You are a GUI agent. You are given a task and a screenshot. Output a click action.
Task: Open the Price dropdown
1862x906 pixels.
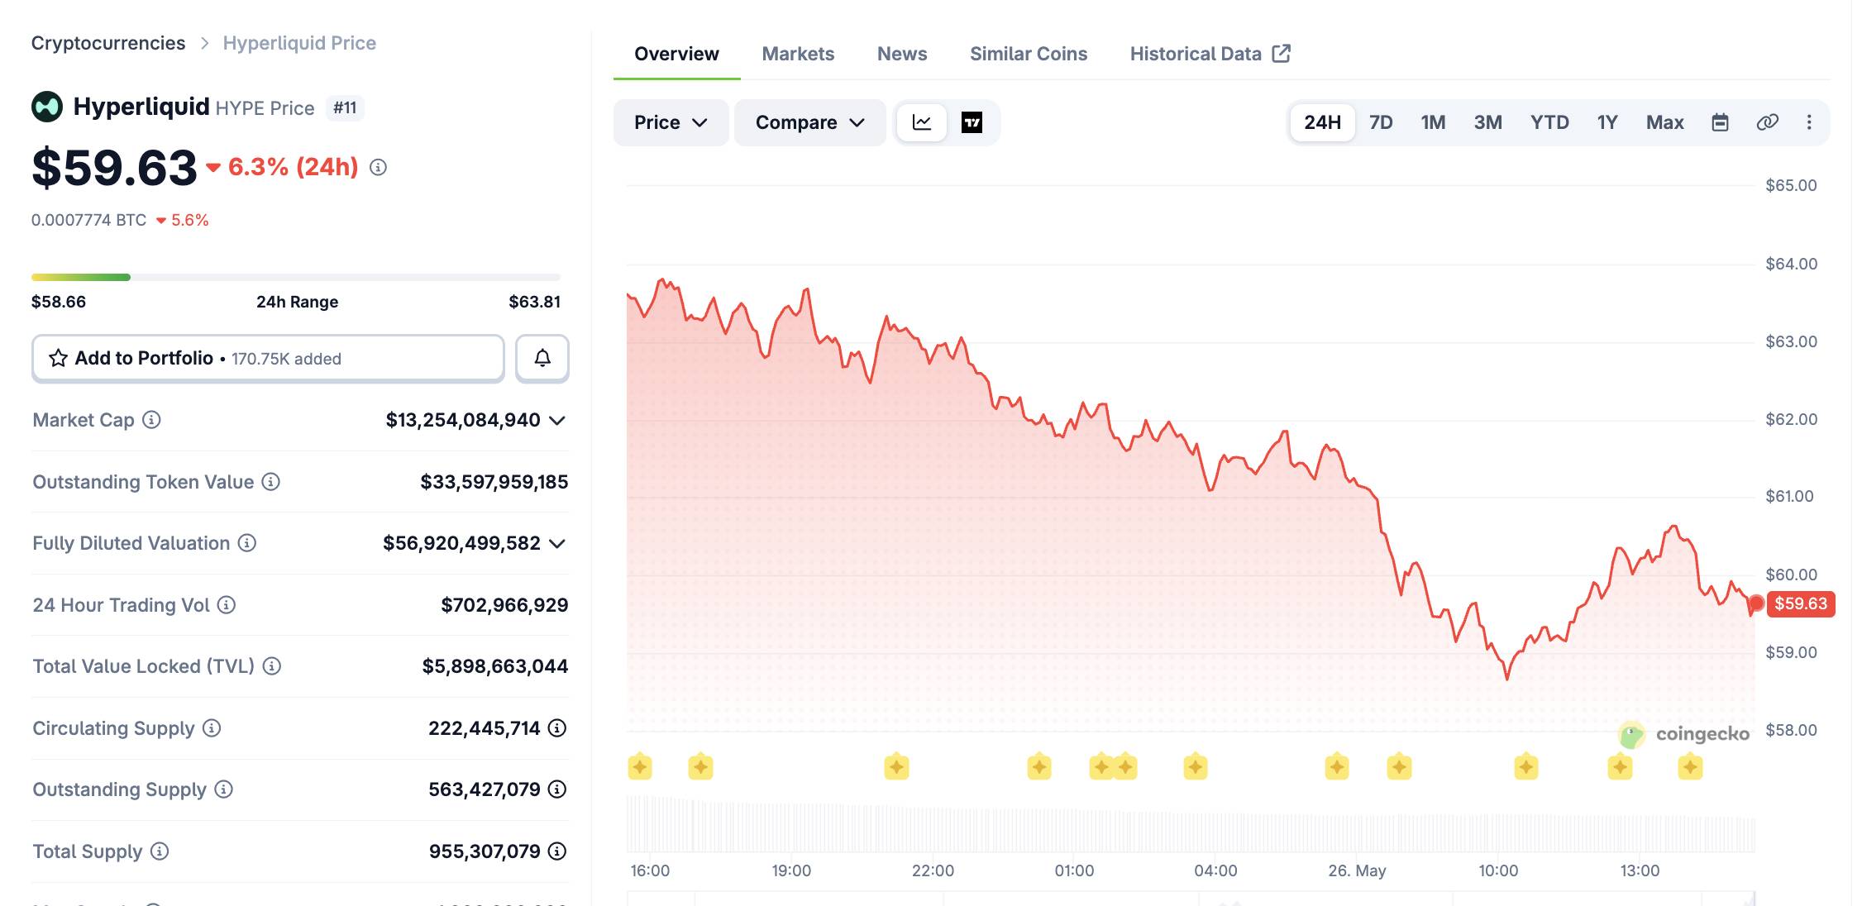[671, 122]
